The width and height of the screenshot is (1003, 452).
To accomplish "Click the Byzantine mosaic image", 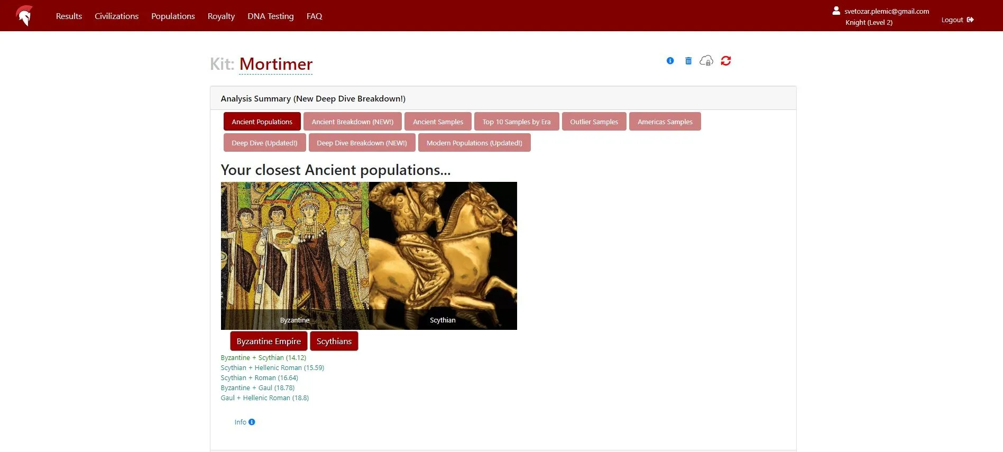I will pos(295,256).
